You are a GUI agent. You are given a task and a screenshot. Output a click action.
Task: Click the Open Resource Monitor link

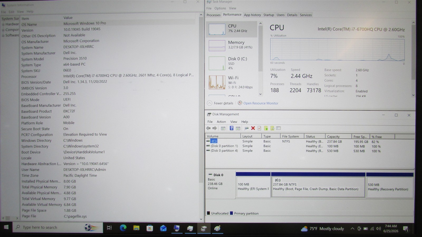point(261,103)
